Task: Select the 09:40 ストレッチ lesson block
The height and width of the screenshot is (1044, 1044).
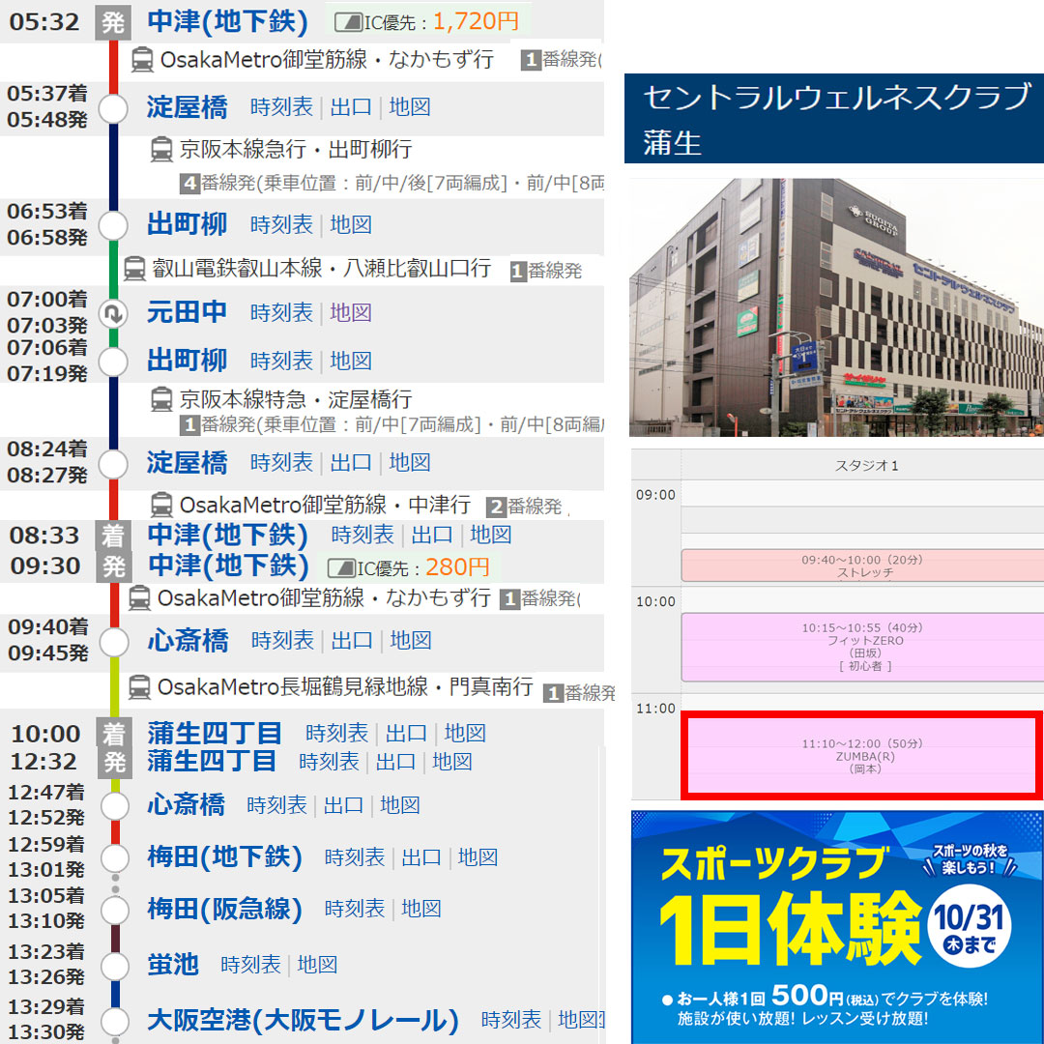Action: tap(862, 565)
